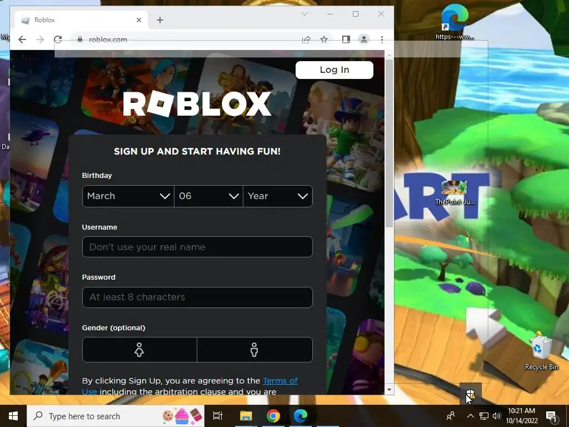569x427 pixels.
Task: Click the Log In button
Action: pos(334,69)
